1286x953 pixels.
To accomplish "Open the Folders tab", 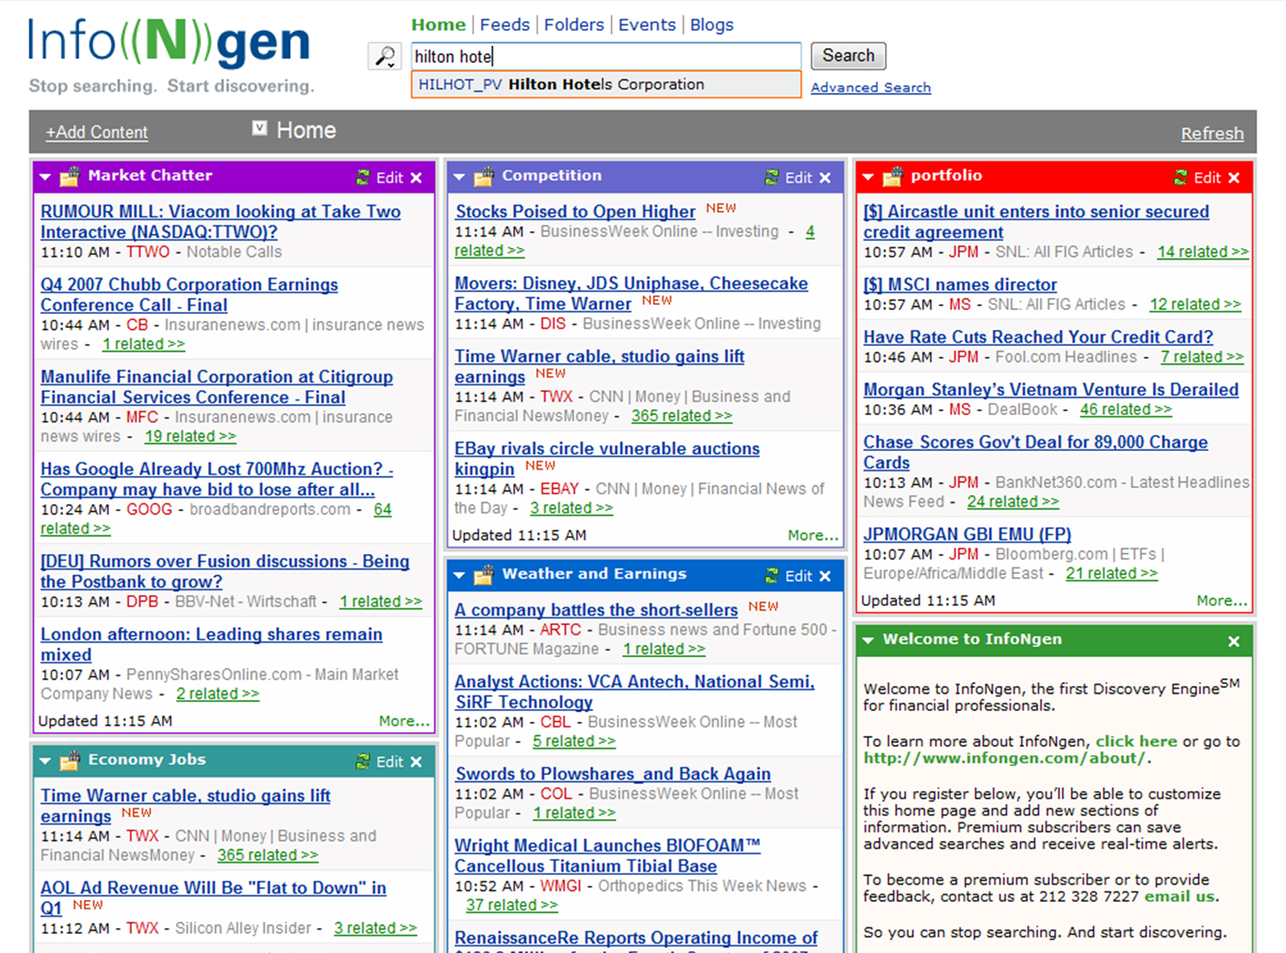I will tap(574, 25).
